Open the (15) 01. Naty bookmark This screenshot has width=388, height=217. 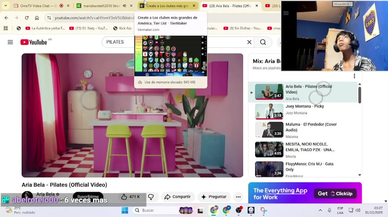(x=89, y=28)
